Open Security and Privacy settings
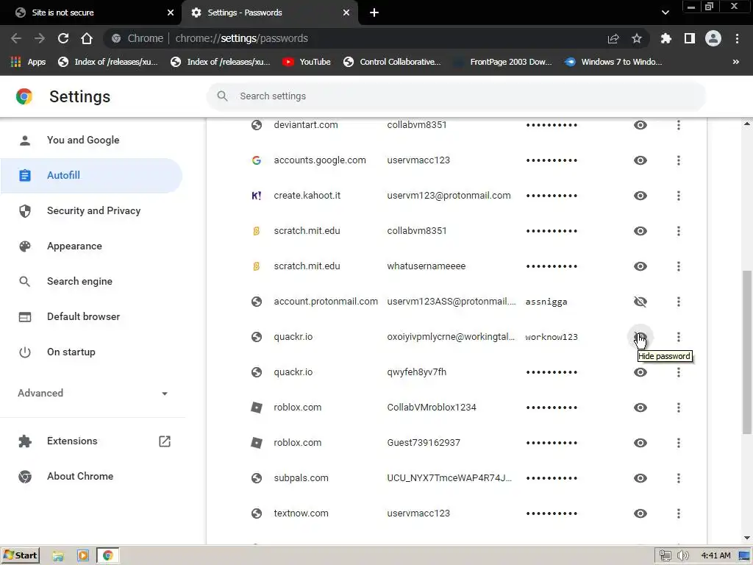 tap(91, 211)
